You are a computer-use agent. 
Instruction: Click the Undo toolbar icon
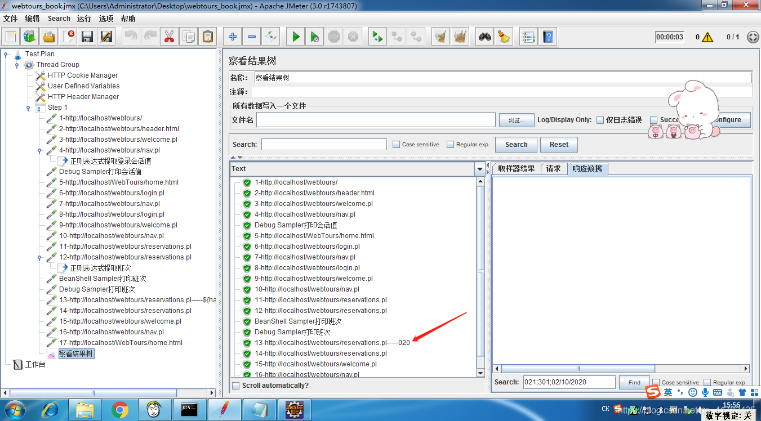pyautogui.click(x=131, y=37)
